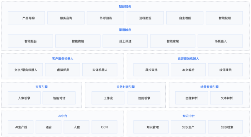Screen dimensions: 251x137
Task: Choose the 核保理赔 box
Action: [225, 70]
